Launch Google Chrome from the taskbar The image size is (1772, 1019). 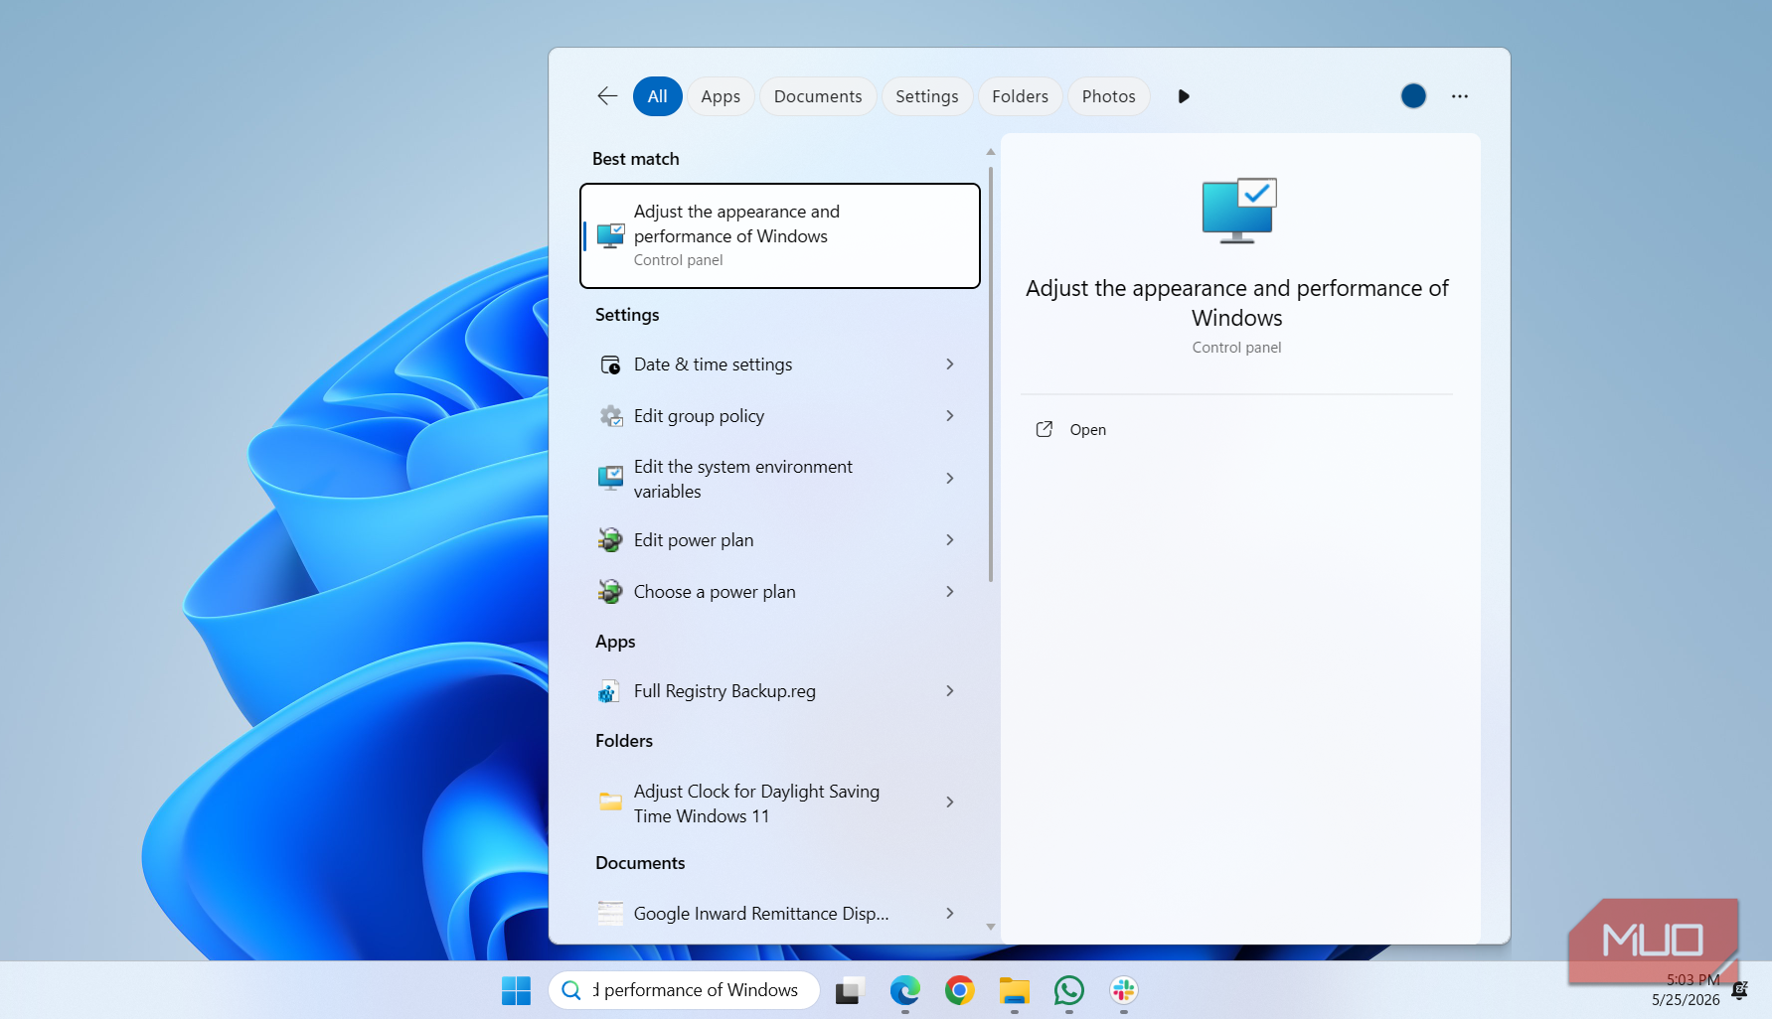(959, 990)
